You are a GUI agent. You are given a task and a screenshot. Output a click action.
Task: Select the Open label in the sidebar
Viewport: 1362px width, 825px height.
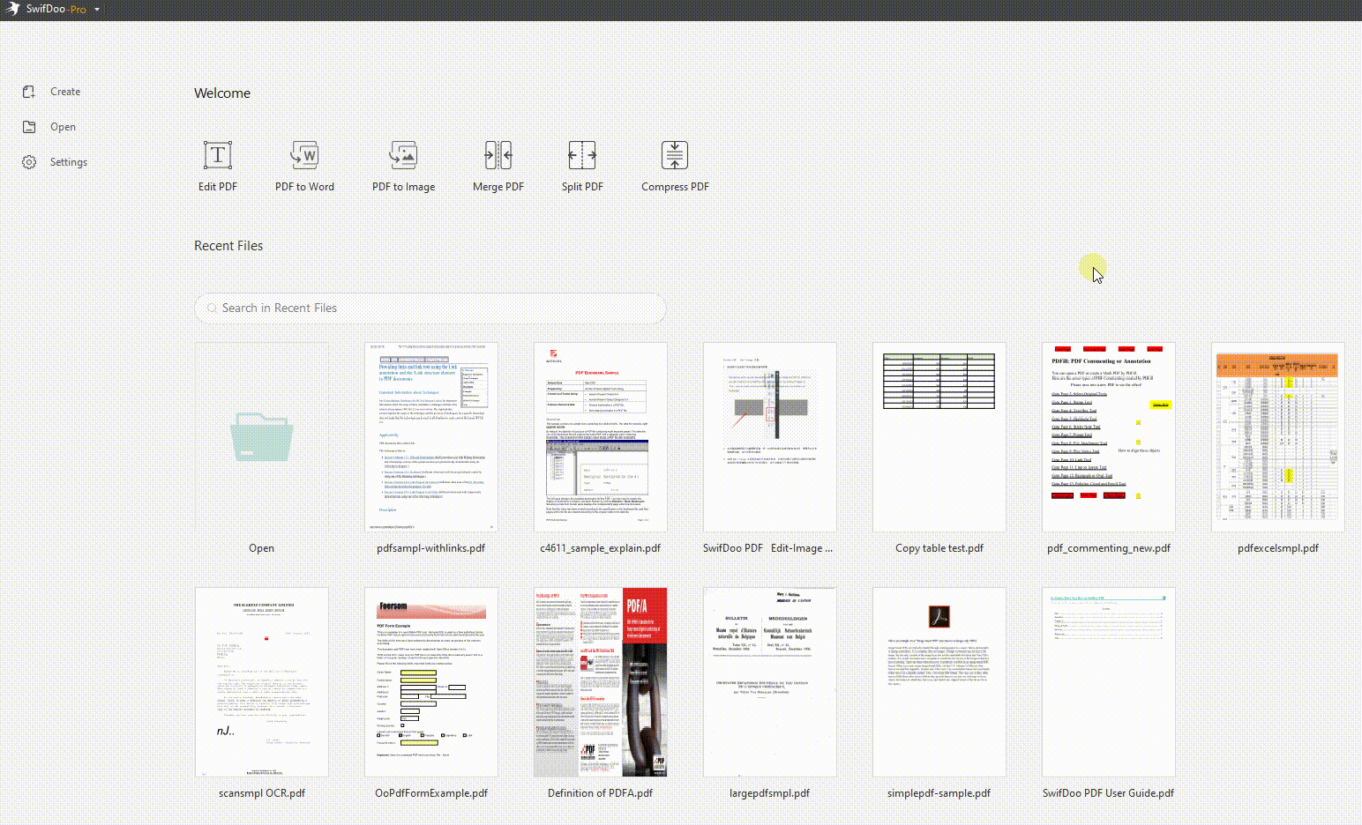click(63, 127)
